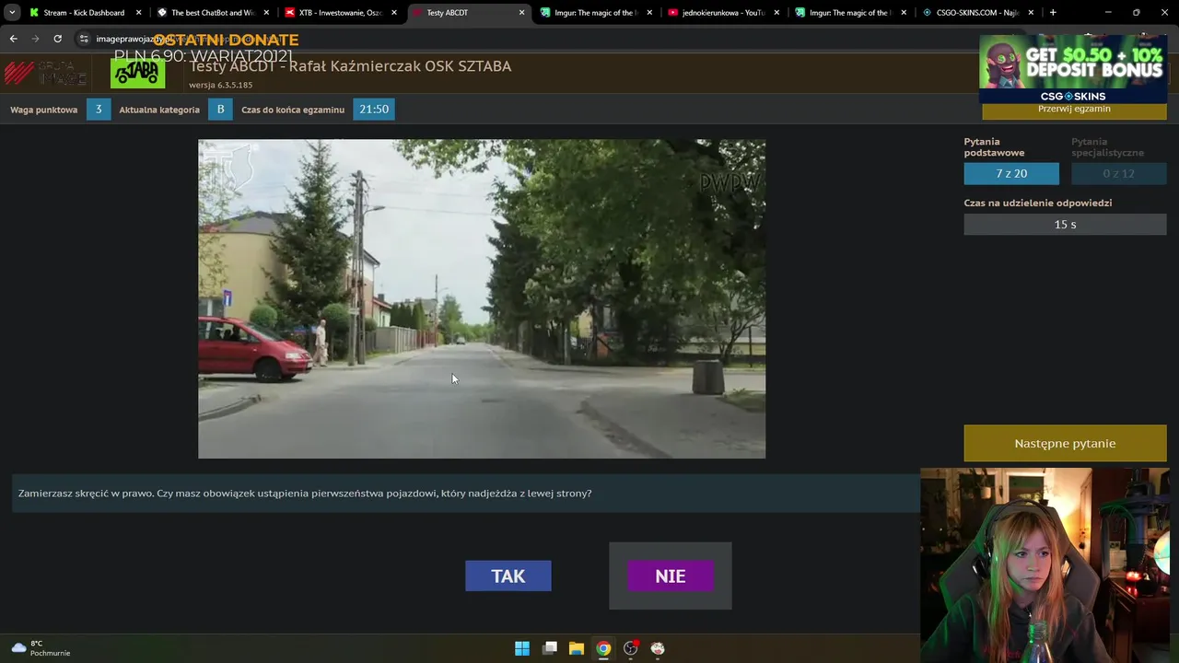The image size is (1179, 663).
Task: Open OBS Studio from the taskbar
Action: (x=631, y=648)
